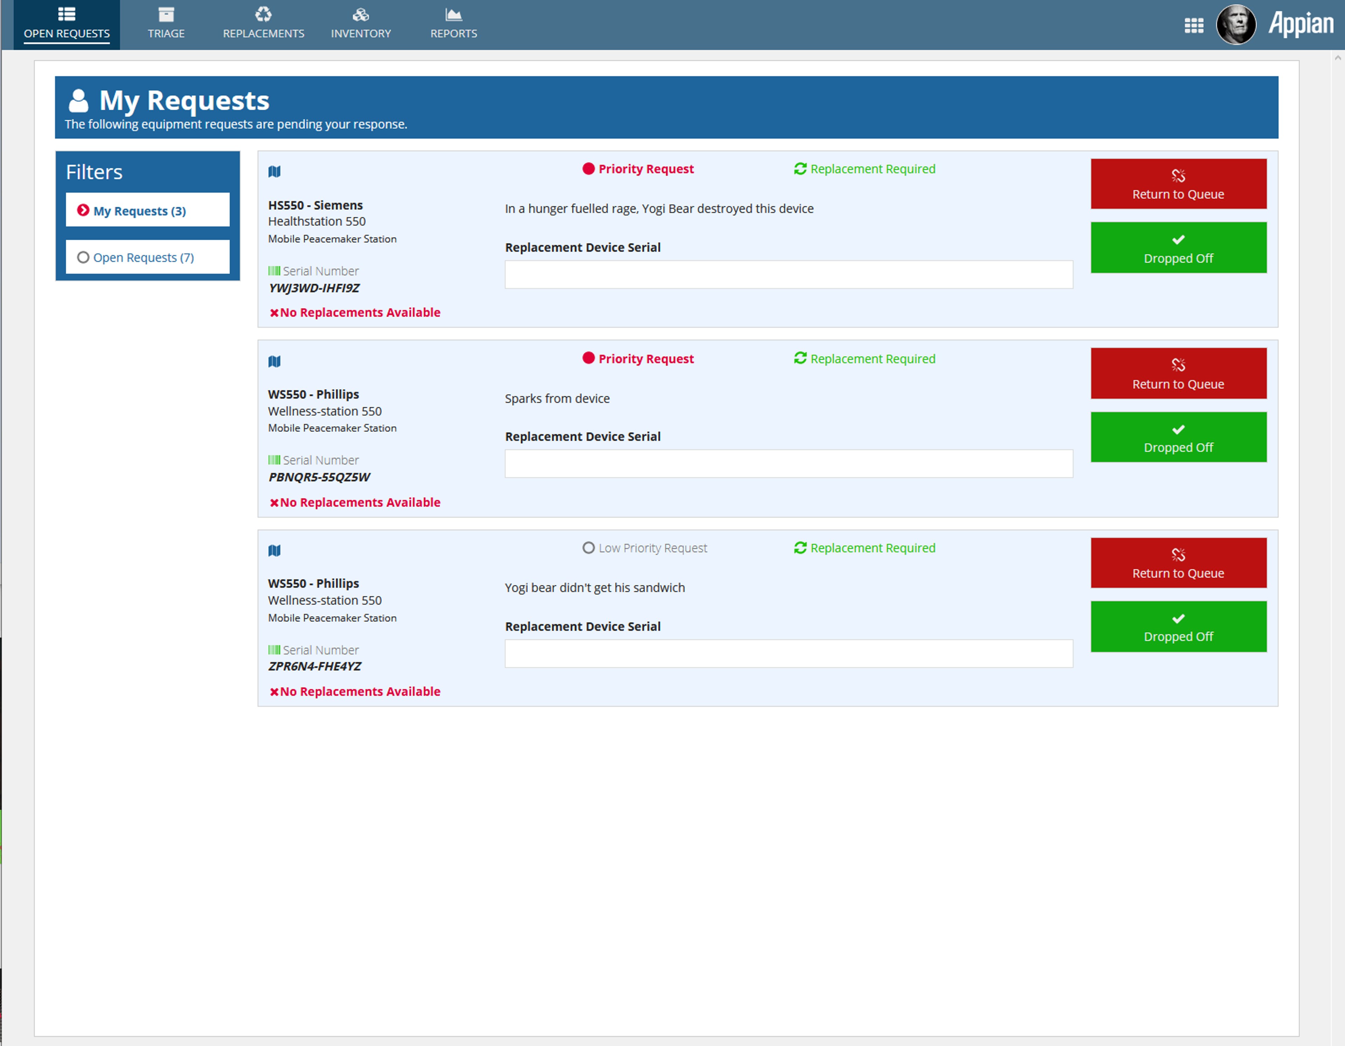Click the barcode icon beside ZPR6N4-FHE4YZ serial

(274, 649)
